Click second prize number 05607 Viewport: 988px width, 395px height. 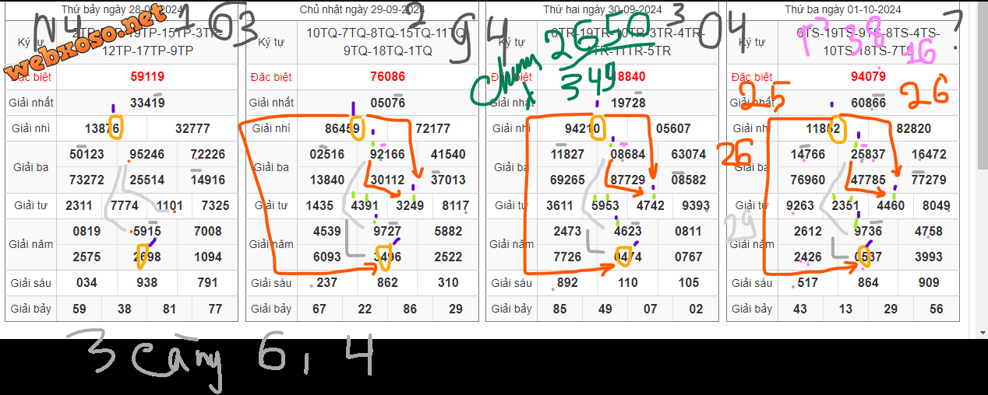(673, 129)
